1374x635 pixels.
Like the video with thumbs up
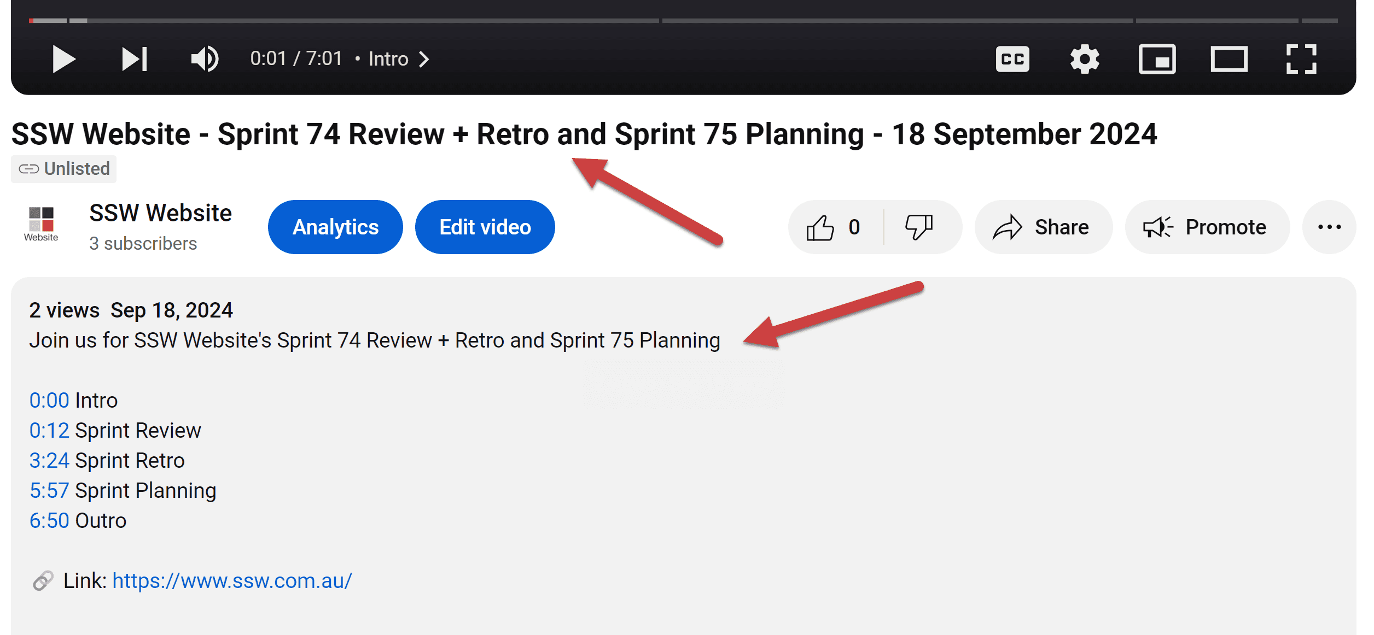click(x=820, y=227)
